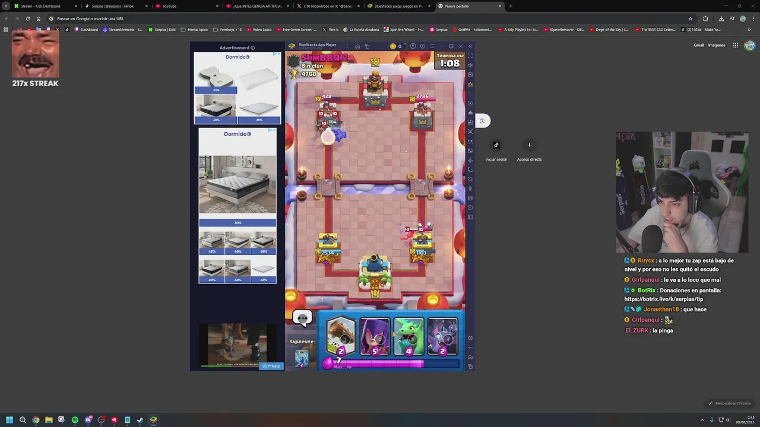Click the Privacy button on the ad

click(x=271, y=366)
